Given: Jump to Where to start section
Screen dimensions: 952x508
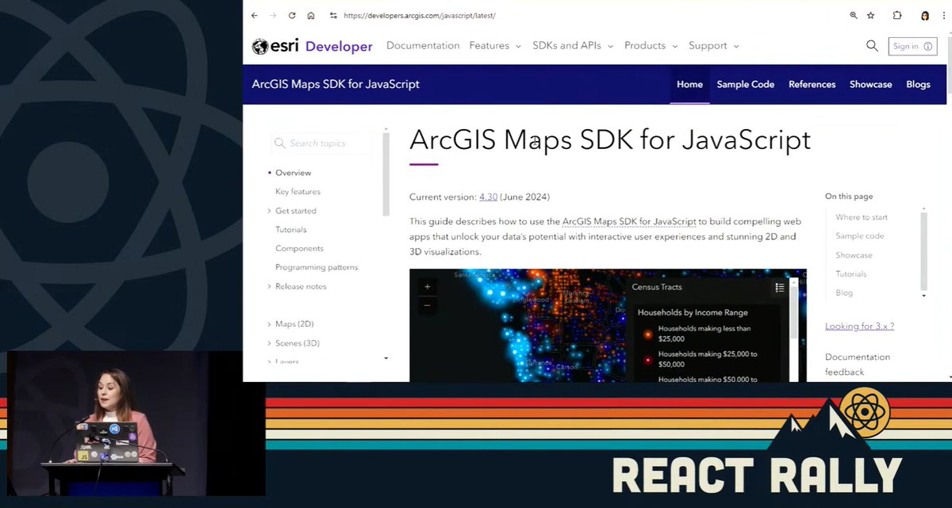Looking at the screenshot, I should tap(862, 217).
